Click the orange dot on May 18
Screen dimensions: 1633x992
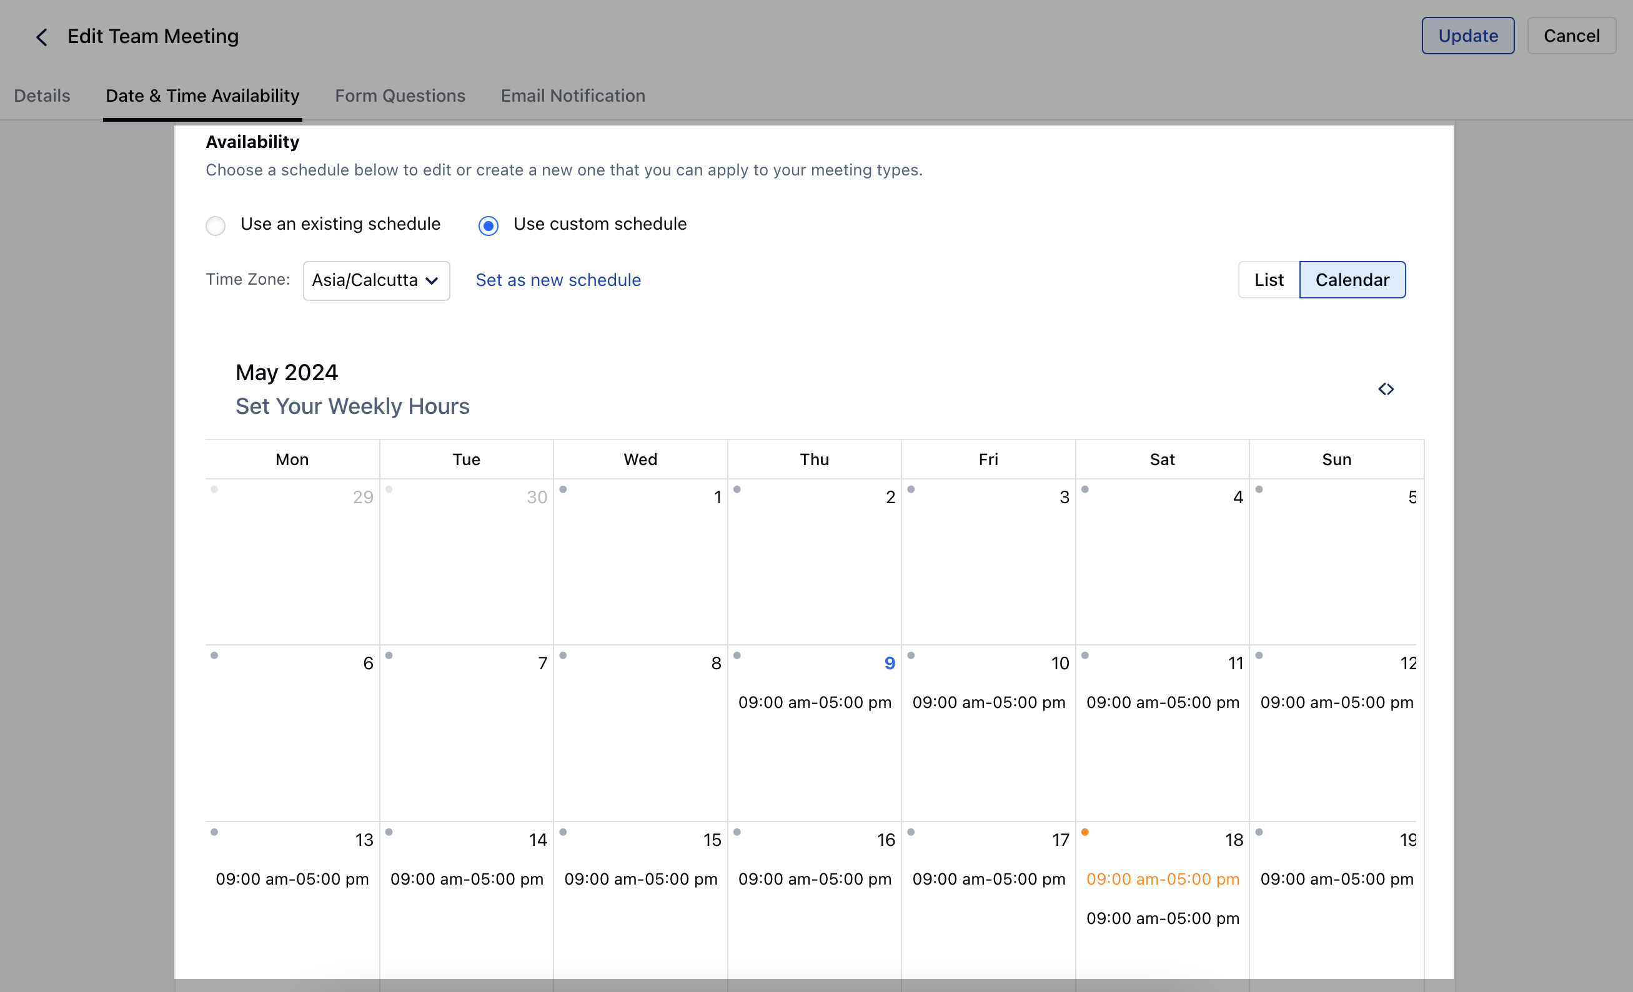pyautogui.click(x=1085, y=832)
